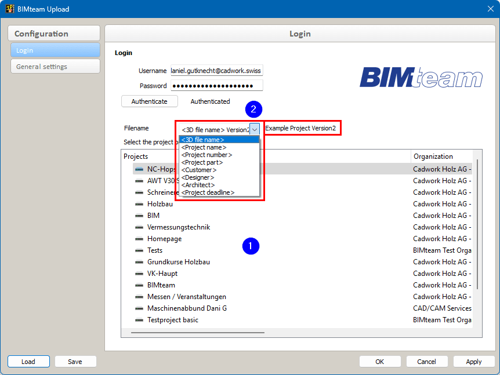Confirm with the OK button
The width and height of the screenshot is (500, 375).
point(380,362)
